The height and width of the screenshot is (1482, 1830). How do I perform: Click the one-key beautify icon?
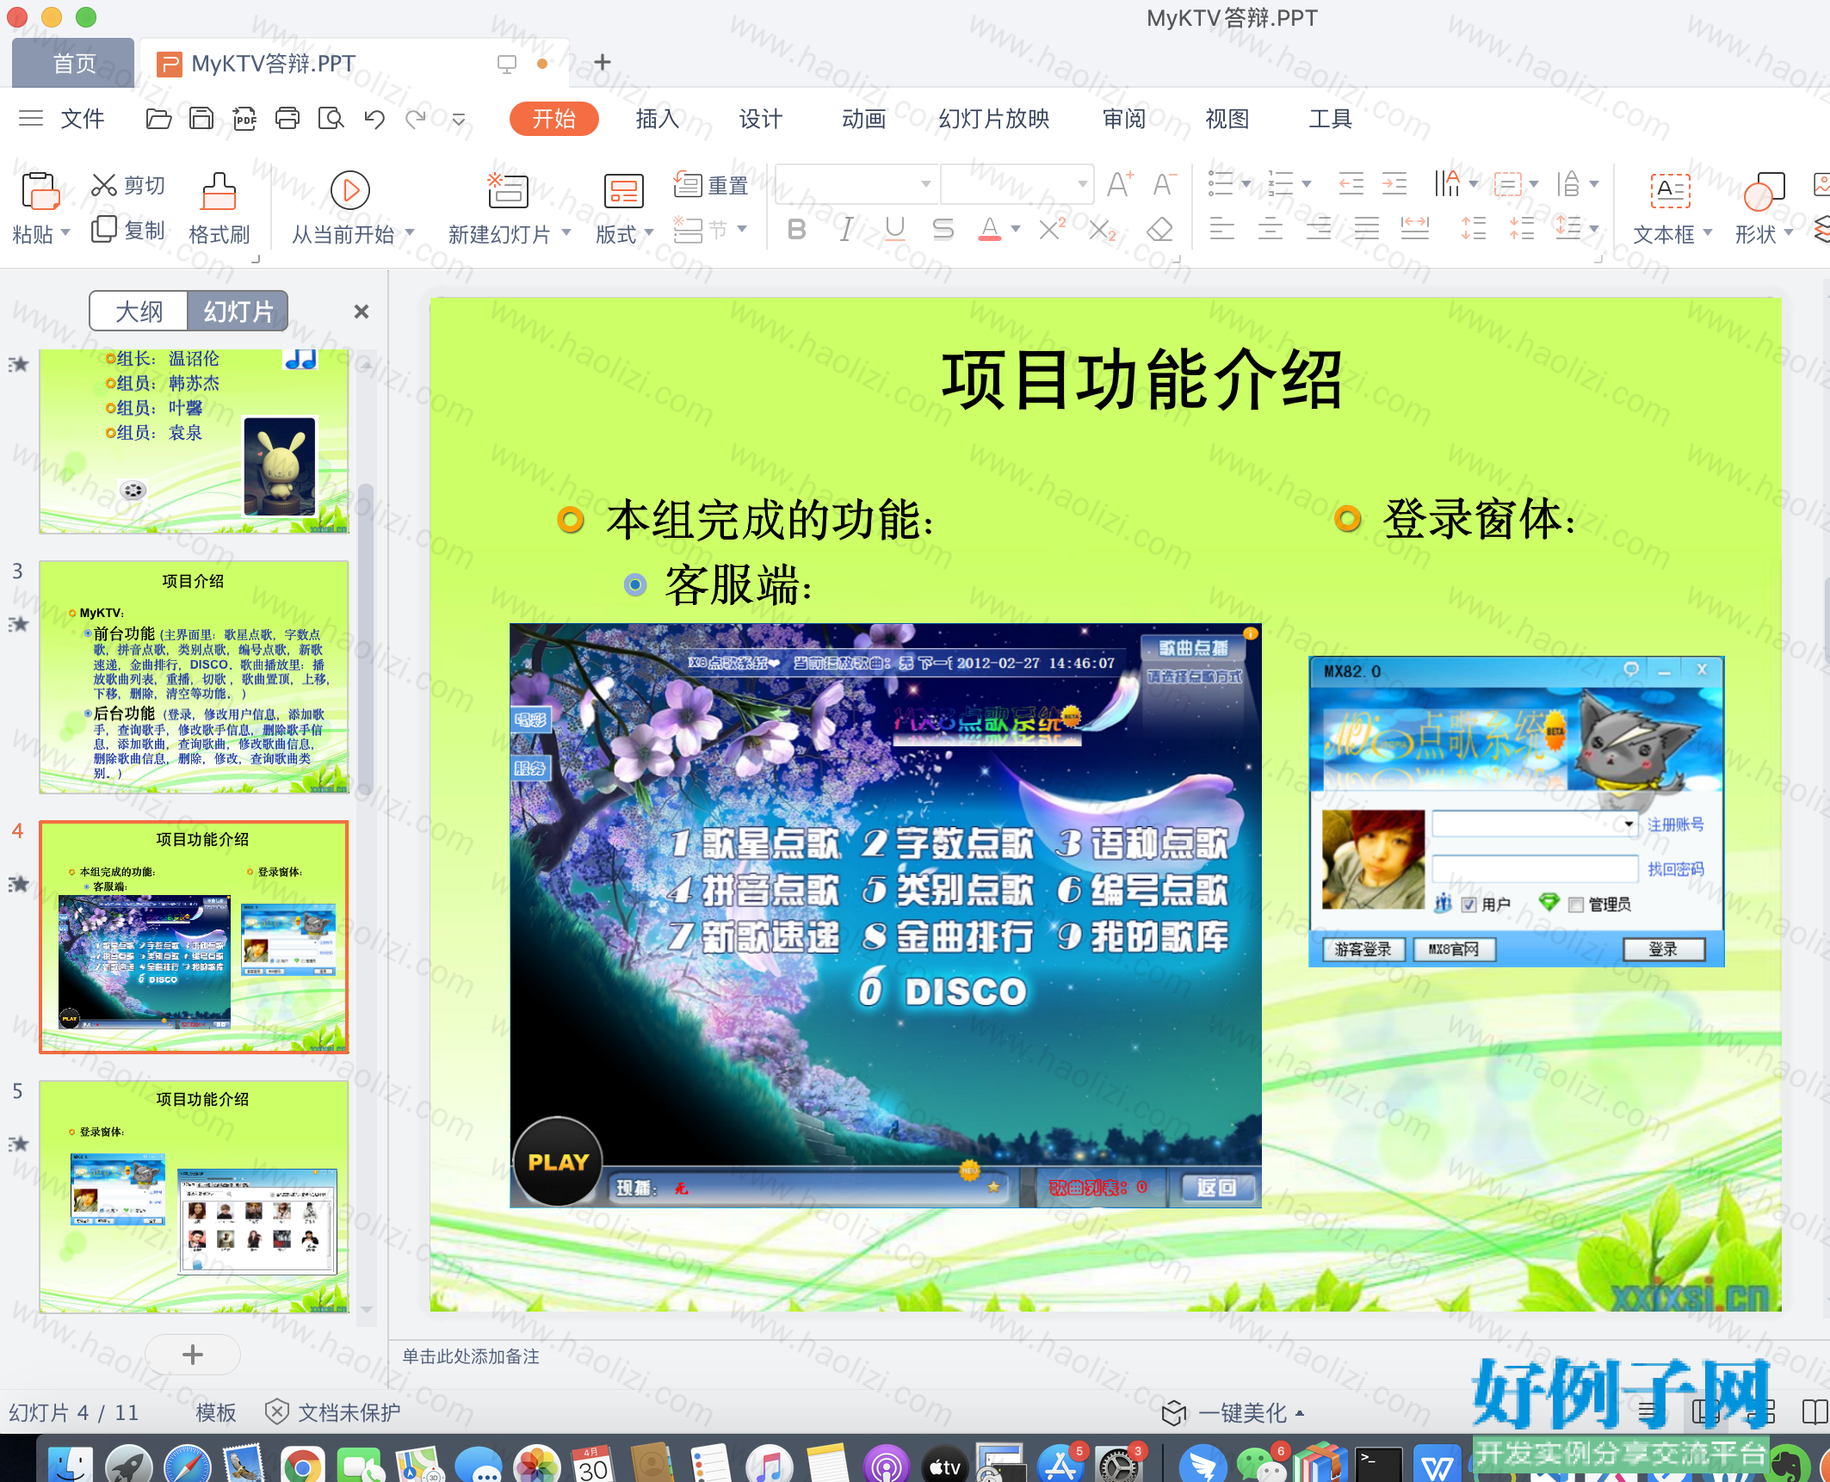tap(1173, 1412)
